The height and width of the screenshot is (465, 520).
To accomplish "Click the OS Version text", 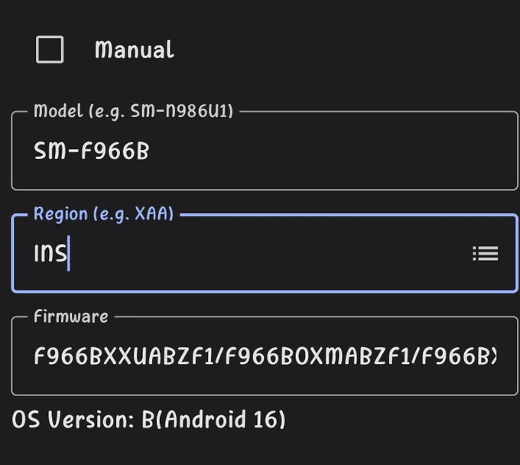I will [x=73, y=419].
